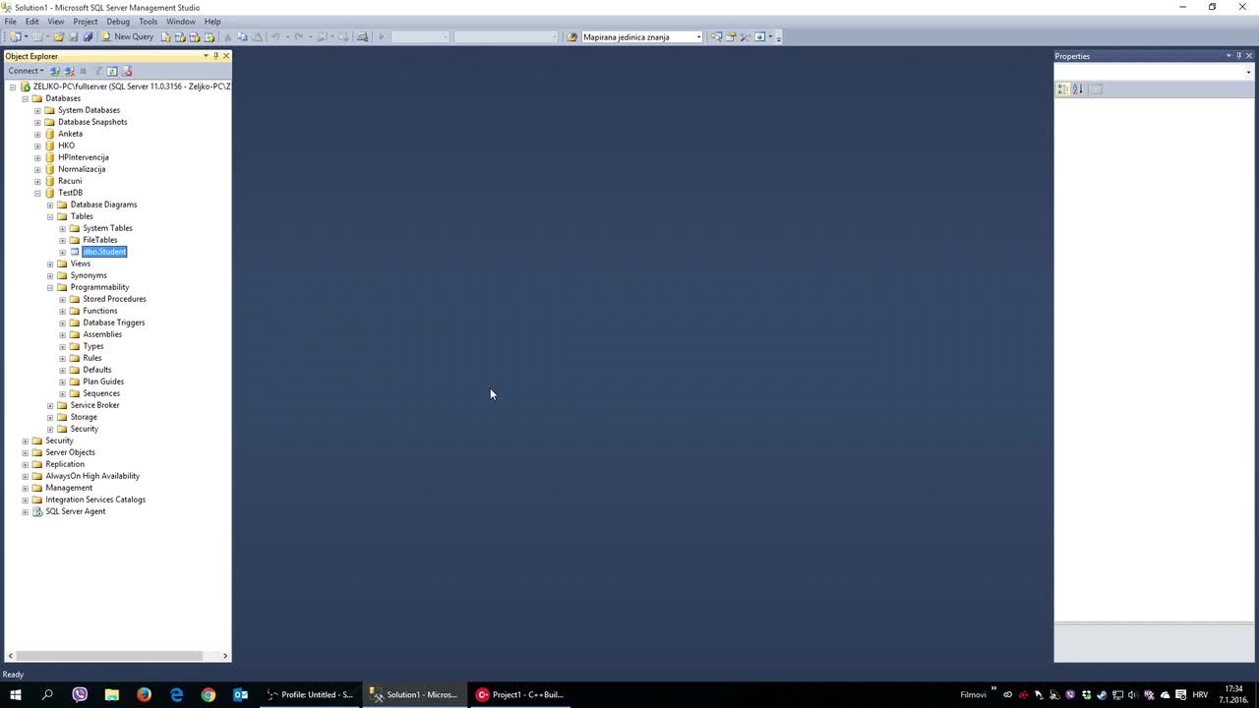Viewport: 1259px width, 708px height.
Task: Close the Object Explorer panel
Action: click(226, 56)
